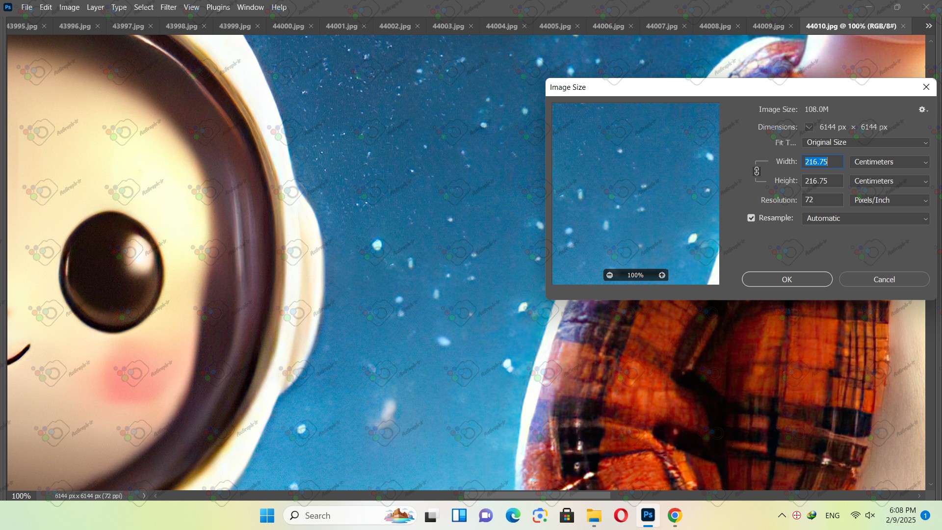
Task: Switch to the 44003.jpg tab
Action: pos(448,26)
